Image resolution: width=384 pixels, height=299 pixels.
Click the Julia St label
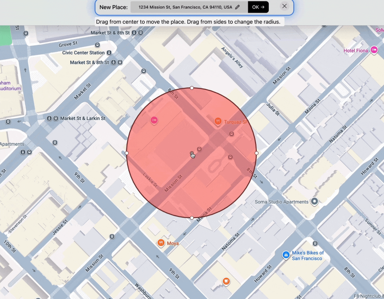273,109
